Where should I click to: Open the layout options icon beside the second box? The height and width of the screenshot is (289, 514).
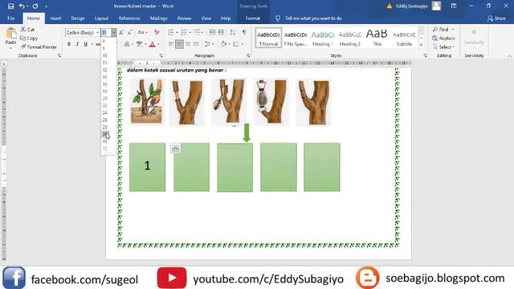175,149
